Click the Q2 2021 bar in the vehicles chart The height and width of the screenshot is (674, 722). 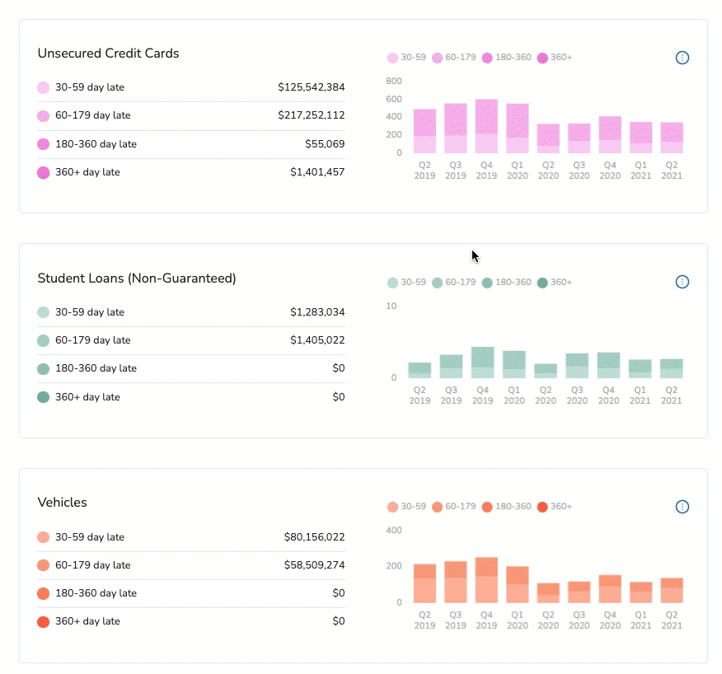672,590
